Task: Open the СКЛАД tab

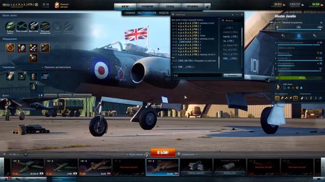Action: 170,7
